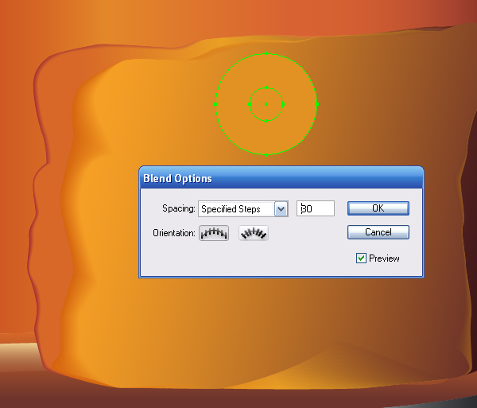This screenshot has width=477, height=408.
Task: Select the right anchor of the outer circle
Action: pos(317,104)
